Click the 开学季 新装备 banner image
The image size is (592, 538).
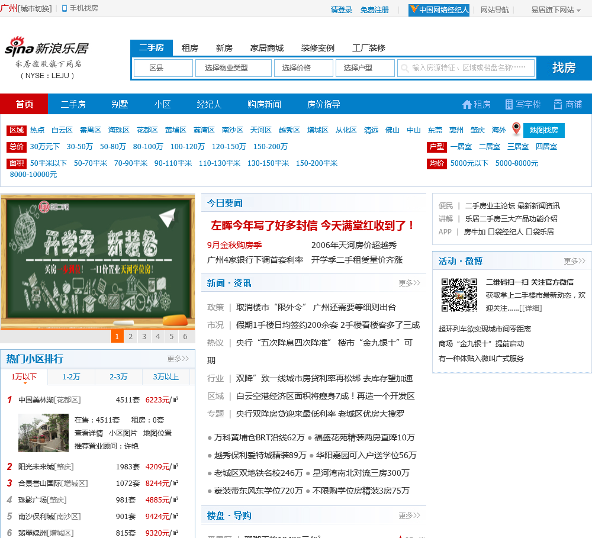pyautogui.click(x=98, y=261)
